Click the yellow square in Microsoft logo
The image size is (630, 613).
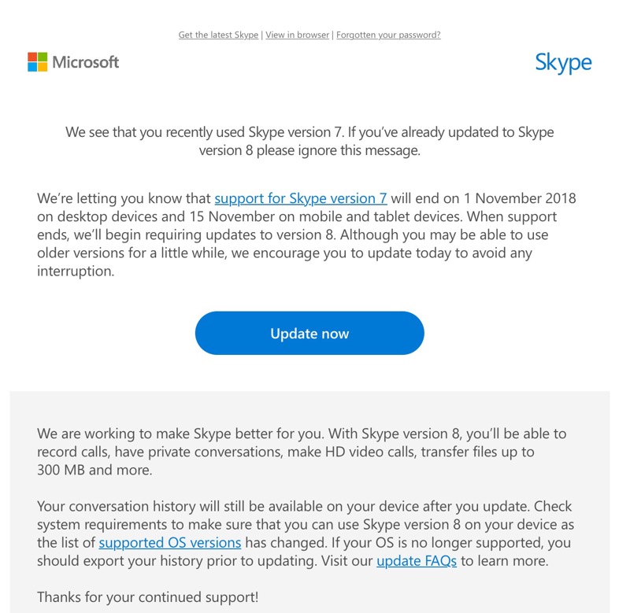[x=43, y=67]
